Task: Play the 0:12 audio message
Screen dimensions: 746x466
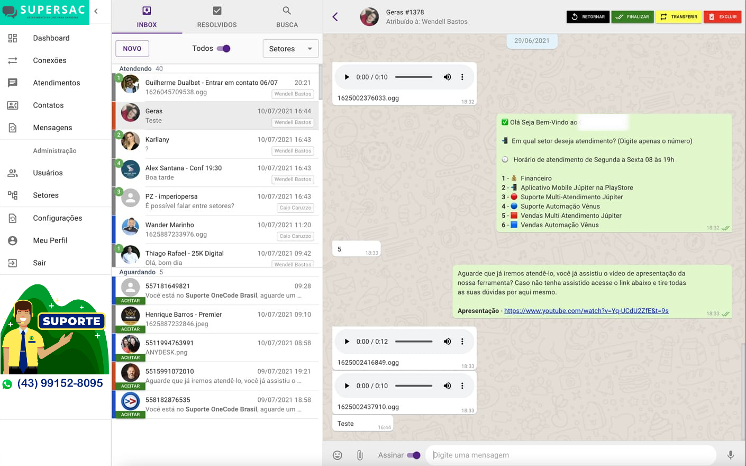Action: [x=347, y=342]
